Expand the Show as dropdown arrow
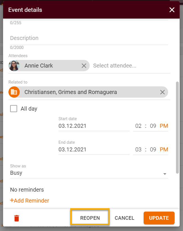Image resolution: width=183 pixels, height=231 pixels. tap(165, 174)
